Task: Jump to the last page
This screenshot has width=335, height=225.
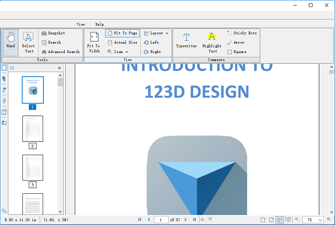Action: click(194, 219)
